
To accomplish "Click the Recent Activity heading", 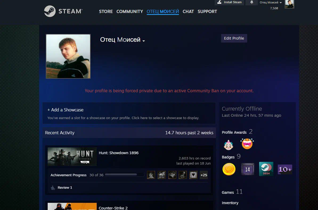I will click(60, 133).
